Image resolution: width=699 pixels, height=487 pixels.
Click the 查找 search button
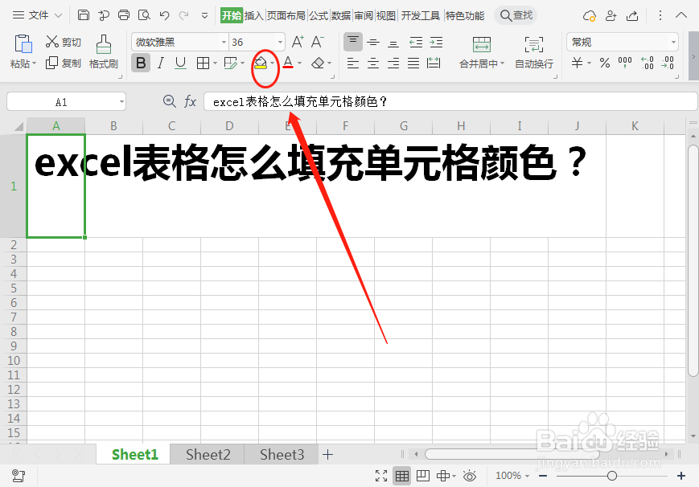point(516,15)
